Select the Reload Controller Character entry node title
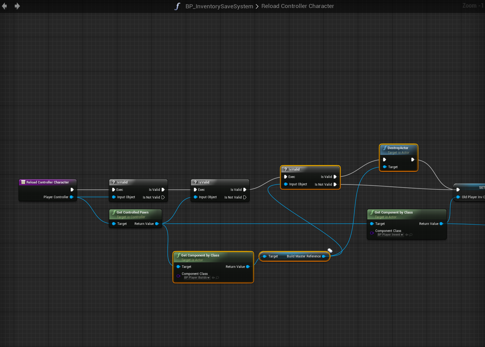Screen dimensions: 485x347 tap(47, 182)
